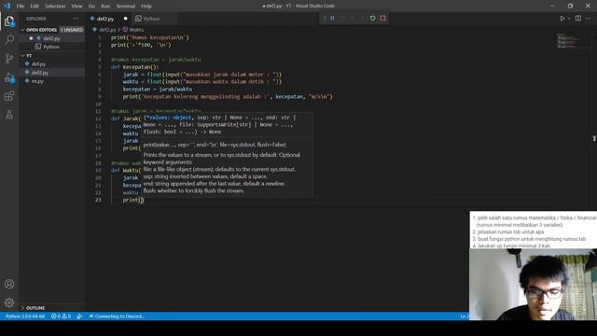
Task: Click the VS Code logo icon
Action: 7,6
